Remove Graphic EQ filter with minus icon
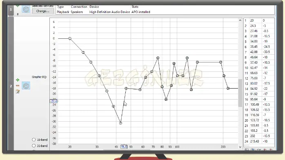 click(18, 86)
